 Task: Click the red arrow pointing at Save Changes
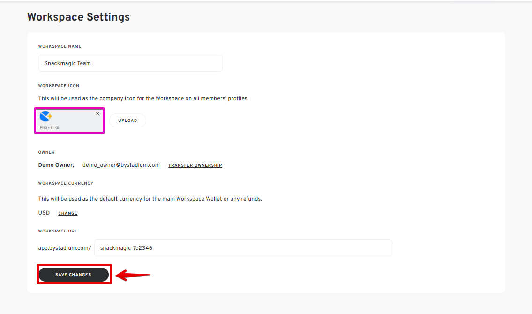[x=133, y=275]
